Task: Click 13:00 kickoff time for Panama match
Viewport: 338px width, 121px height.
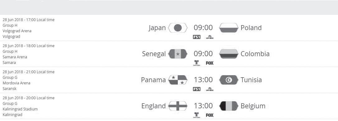Action: (203, 80)
